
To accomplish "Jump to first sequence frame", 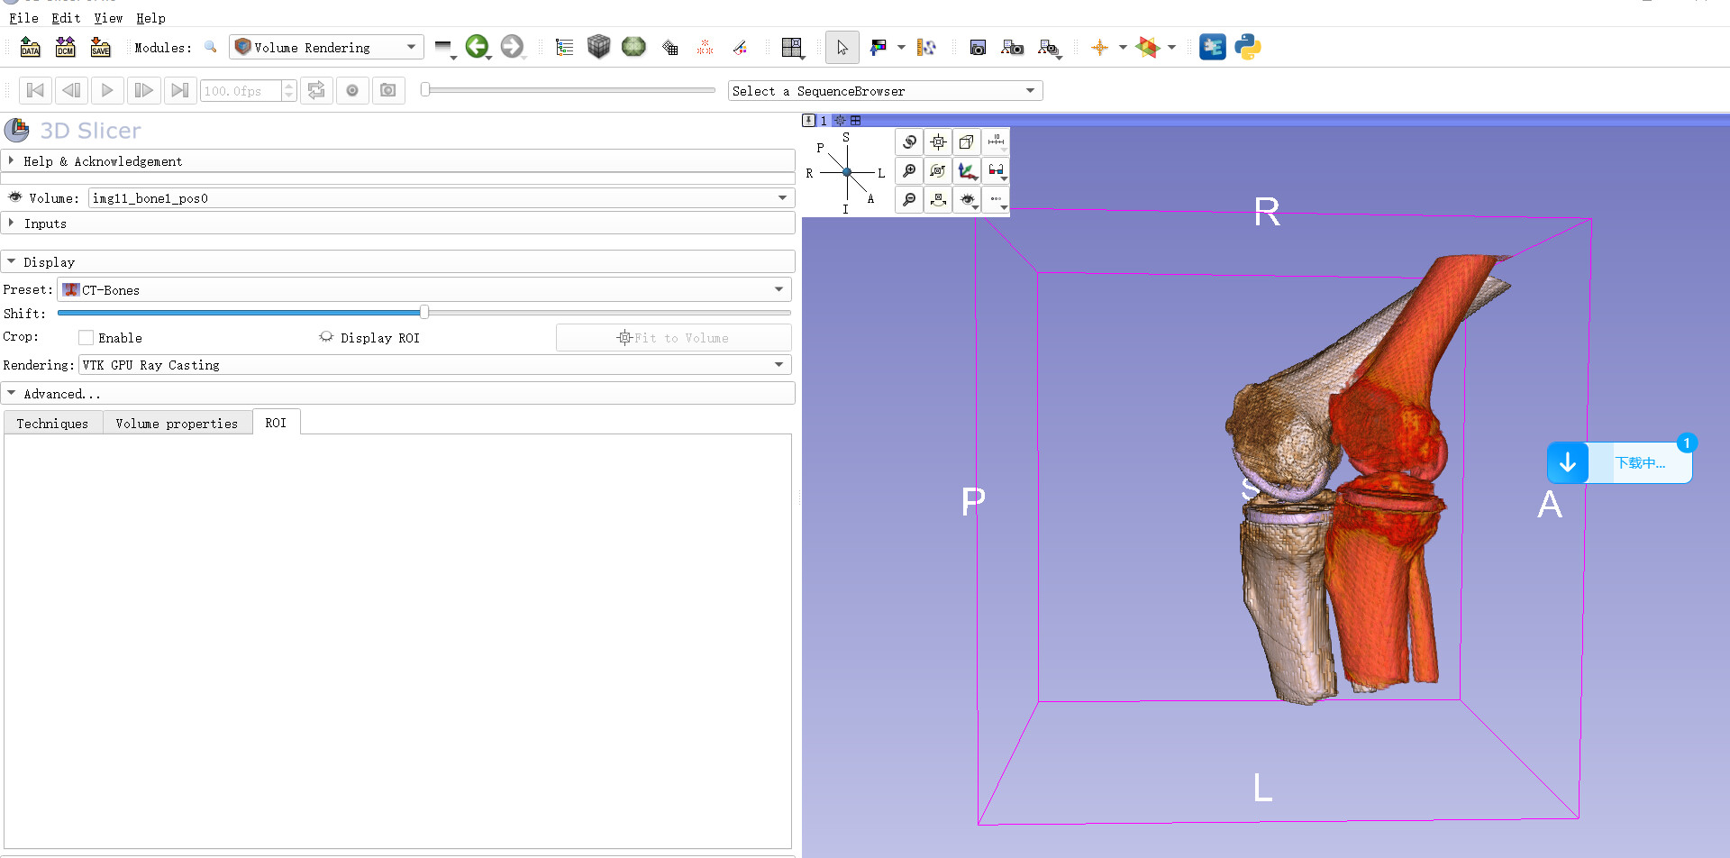I will [x=35, y=90].
